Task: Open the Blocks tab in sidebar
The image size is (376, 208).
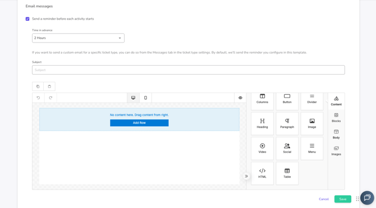Action: [336, 118]
